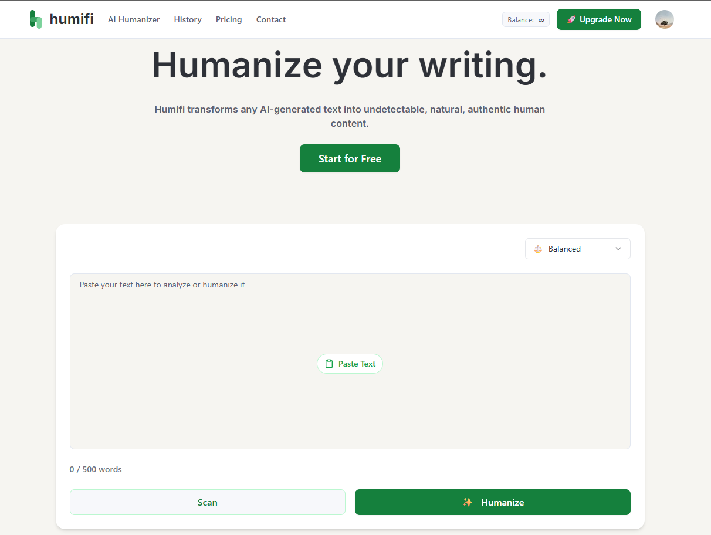
Task: Click the '0 / 500 words' counter
Action: (x=96, y=469)
